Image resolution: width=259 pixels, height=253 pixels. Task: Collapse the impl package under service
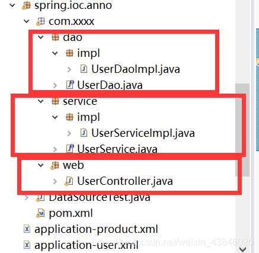[55, 117]
